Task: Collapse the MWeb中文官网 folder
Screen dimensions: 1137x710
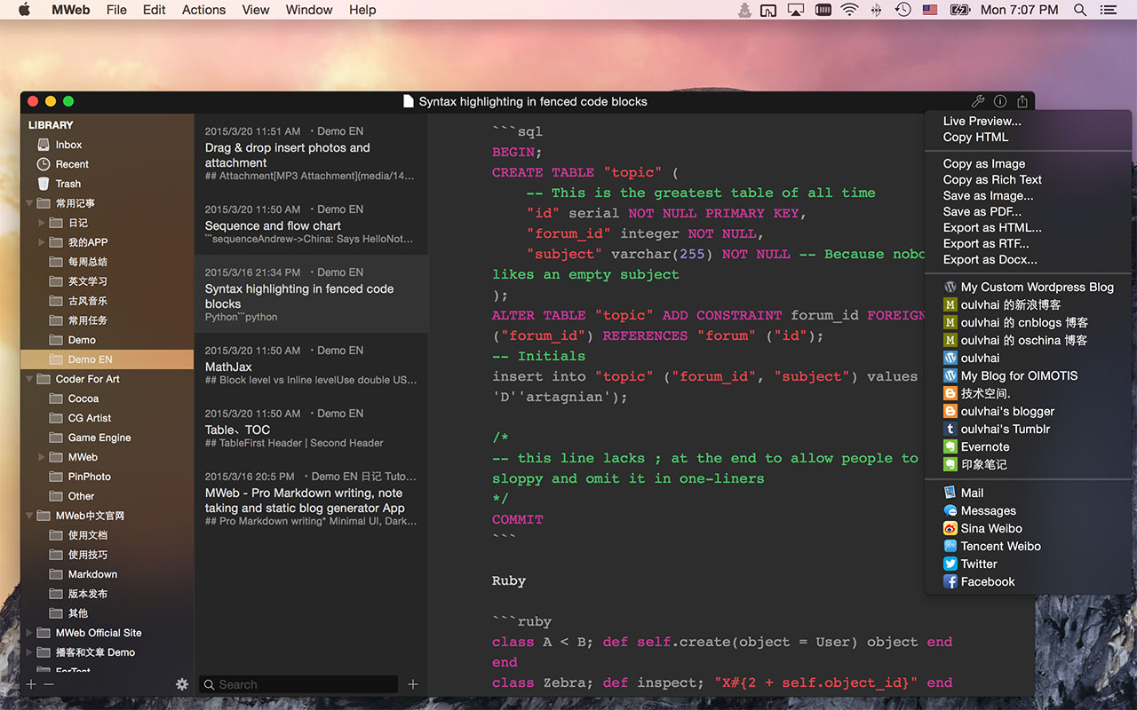Action: (30, 516)
